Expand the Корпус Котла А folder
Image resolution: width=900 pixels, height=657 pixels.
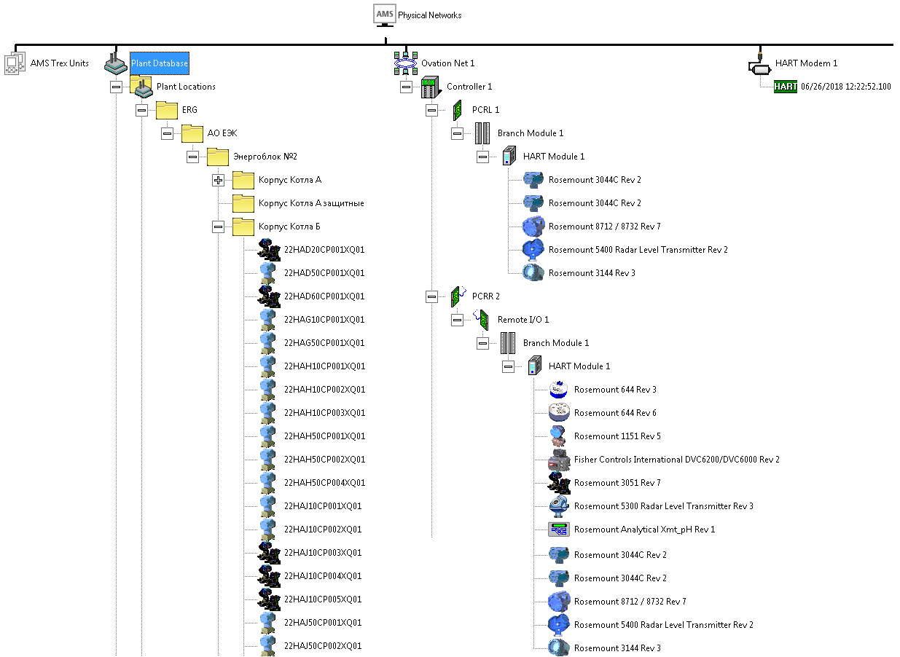pos(218,180)
